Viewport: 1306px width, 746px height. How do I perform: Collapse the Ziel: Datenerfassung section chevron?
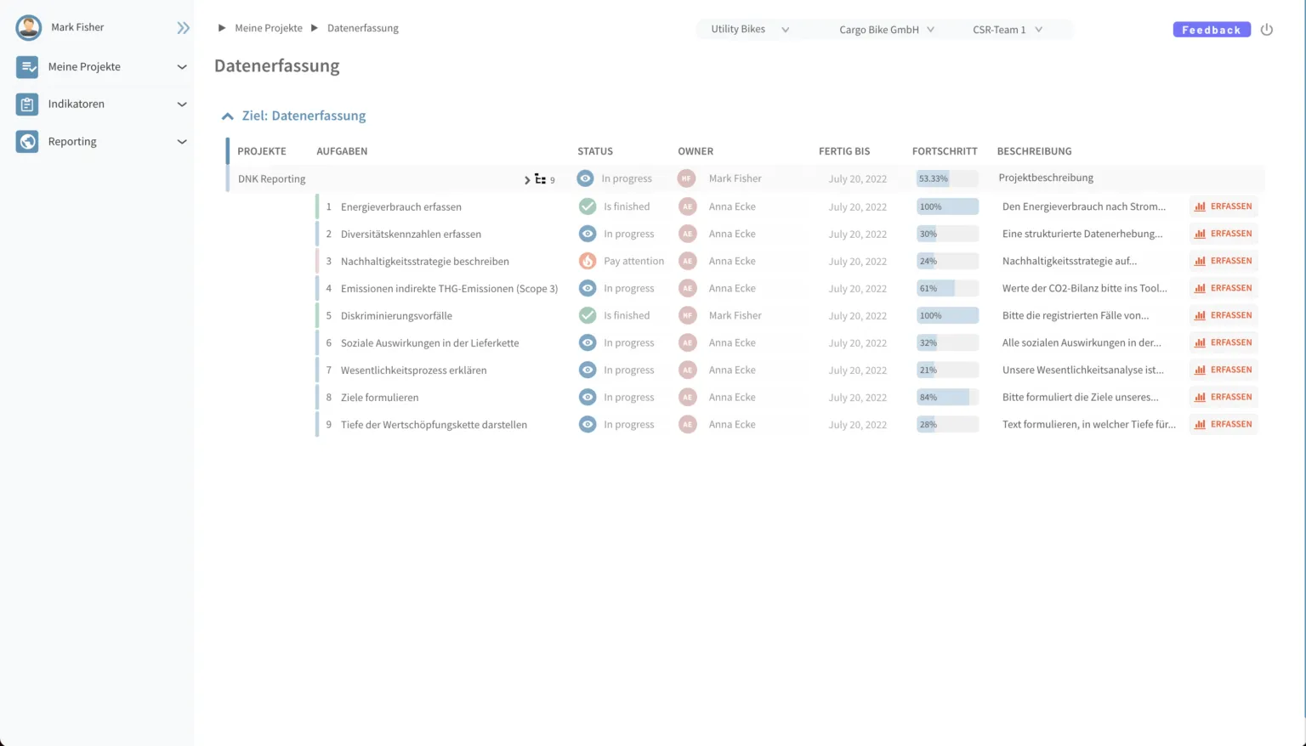click(227, 116)
